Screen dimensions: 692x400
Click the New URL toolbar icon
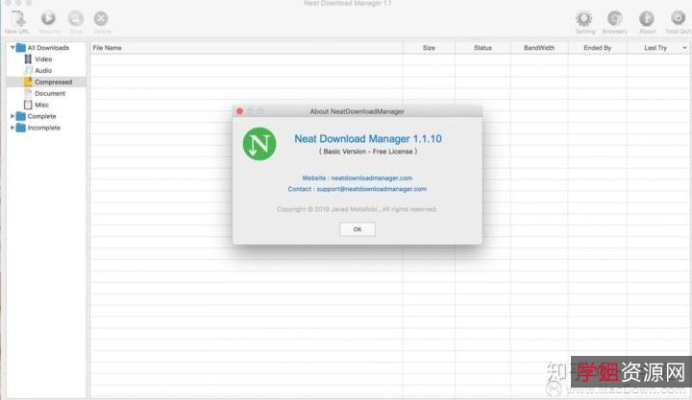click(18, 18)
